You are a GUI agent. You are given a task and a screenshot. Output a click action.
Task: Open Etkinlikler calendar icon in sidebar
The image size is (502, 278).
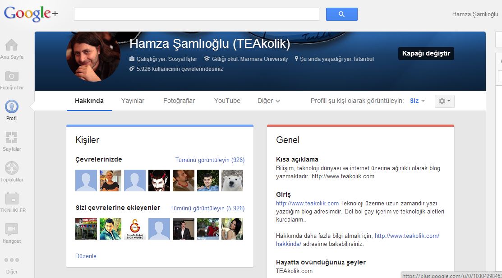coord(12,199)
